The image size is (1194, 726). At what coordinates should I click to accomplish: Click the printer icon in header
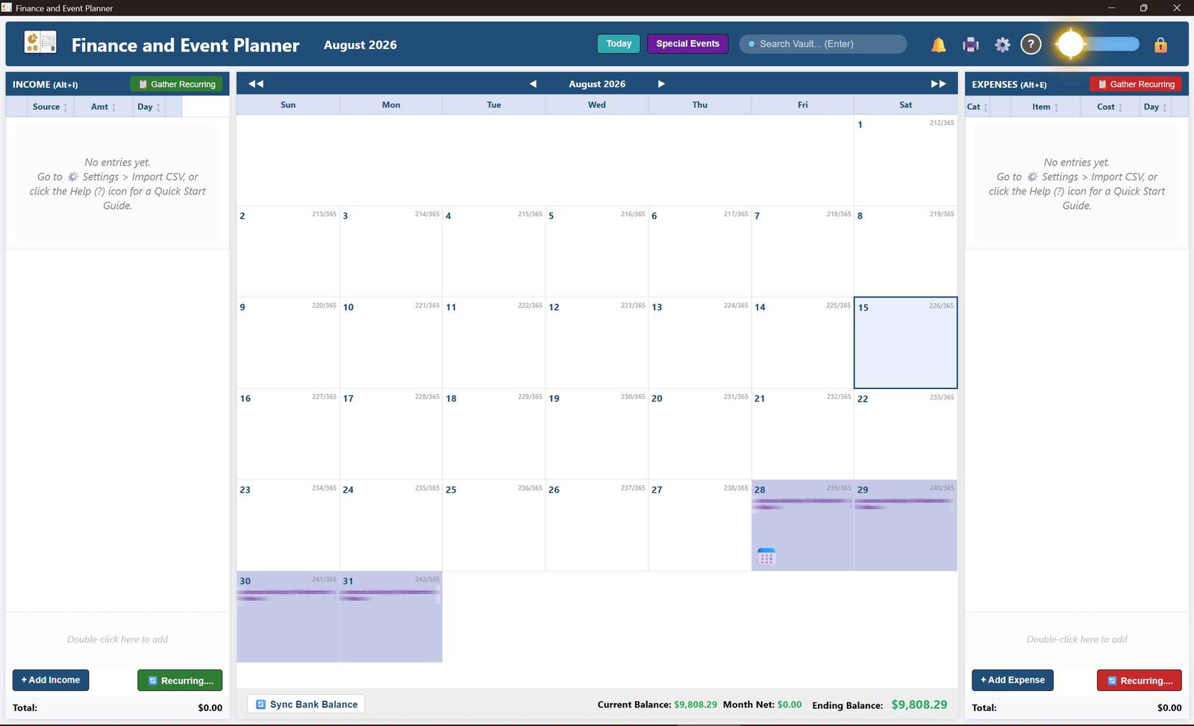pos(970,45)
